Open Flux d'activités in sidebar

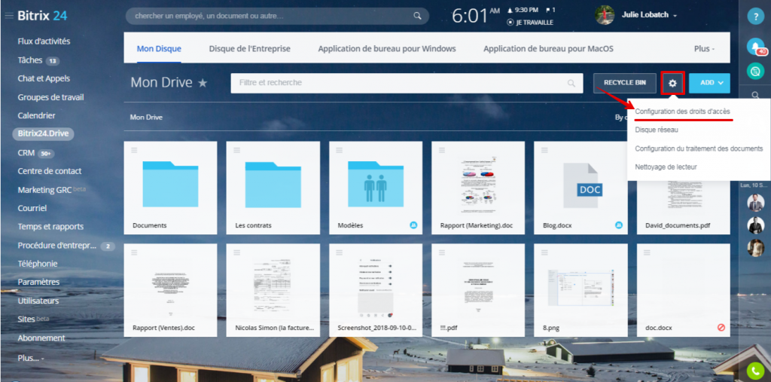(44, 41)
